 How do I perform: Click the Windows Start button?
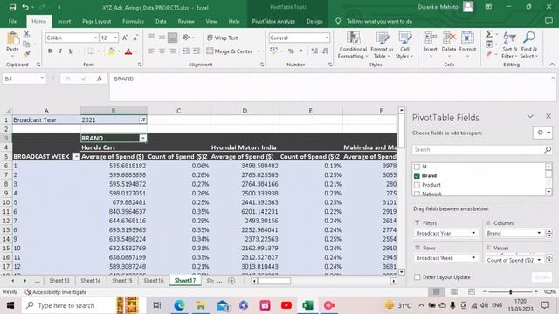coord(10,305)
